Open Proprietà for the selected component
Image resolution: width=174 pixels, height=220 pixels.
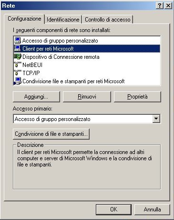click(137, 97)
